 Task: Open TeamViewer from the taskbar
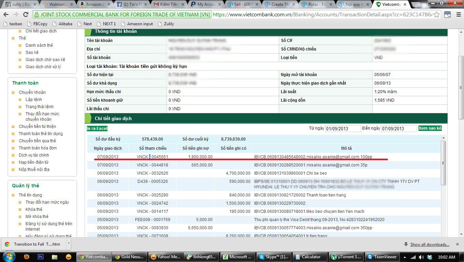click(x=382, y=257)
